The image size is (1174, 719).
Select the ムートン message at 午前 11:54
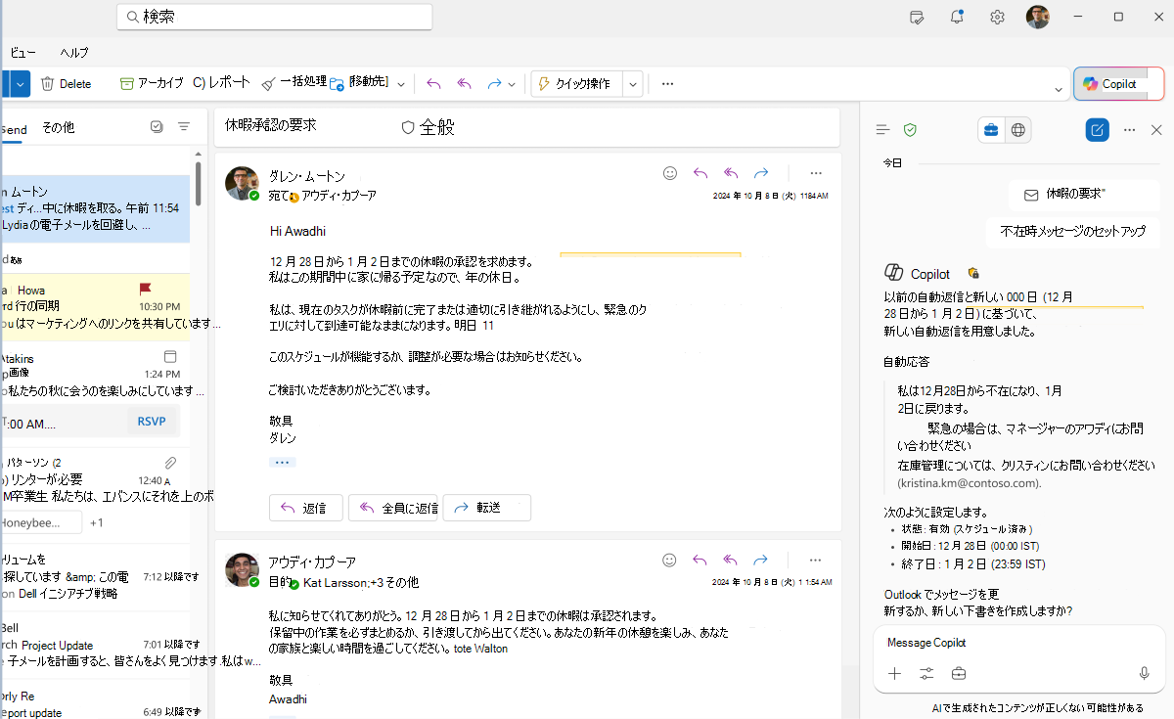pyautogui.click(x=95, y=208)
